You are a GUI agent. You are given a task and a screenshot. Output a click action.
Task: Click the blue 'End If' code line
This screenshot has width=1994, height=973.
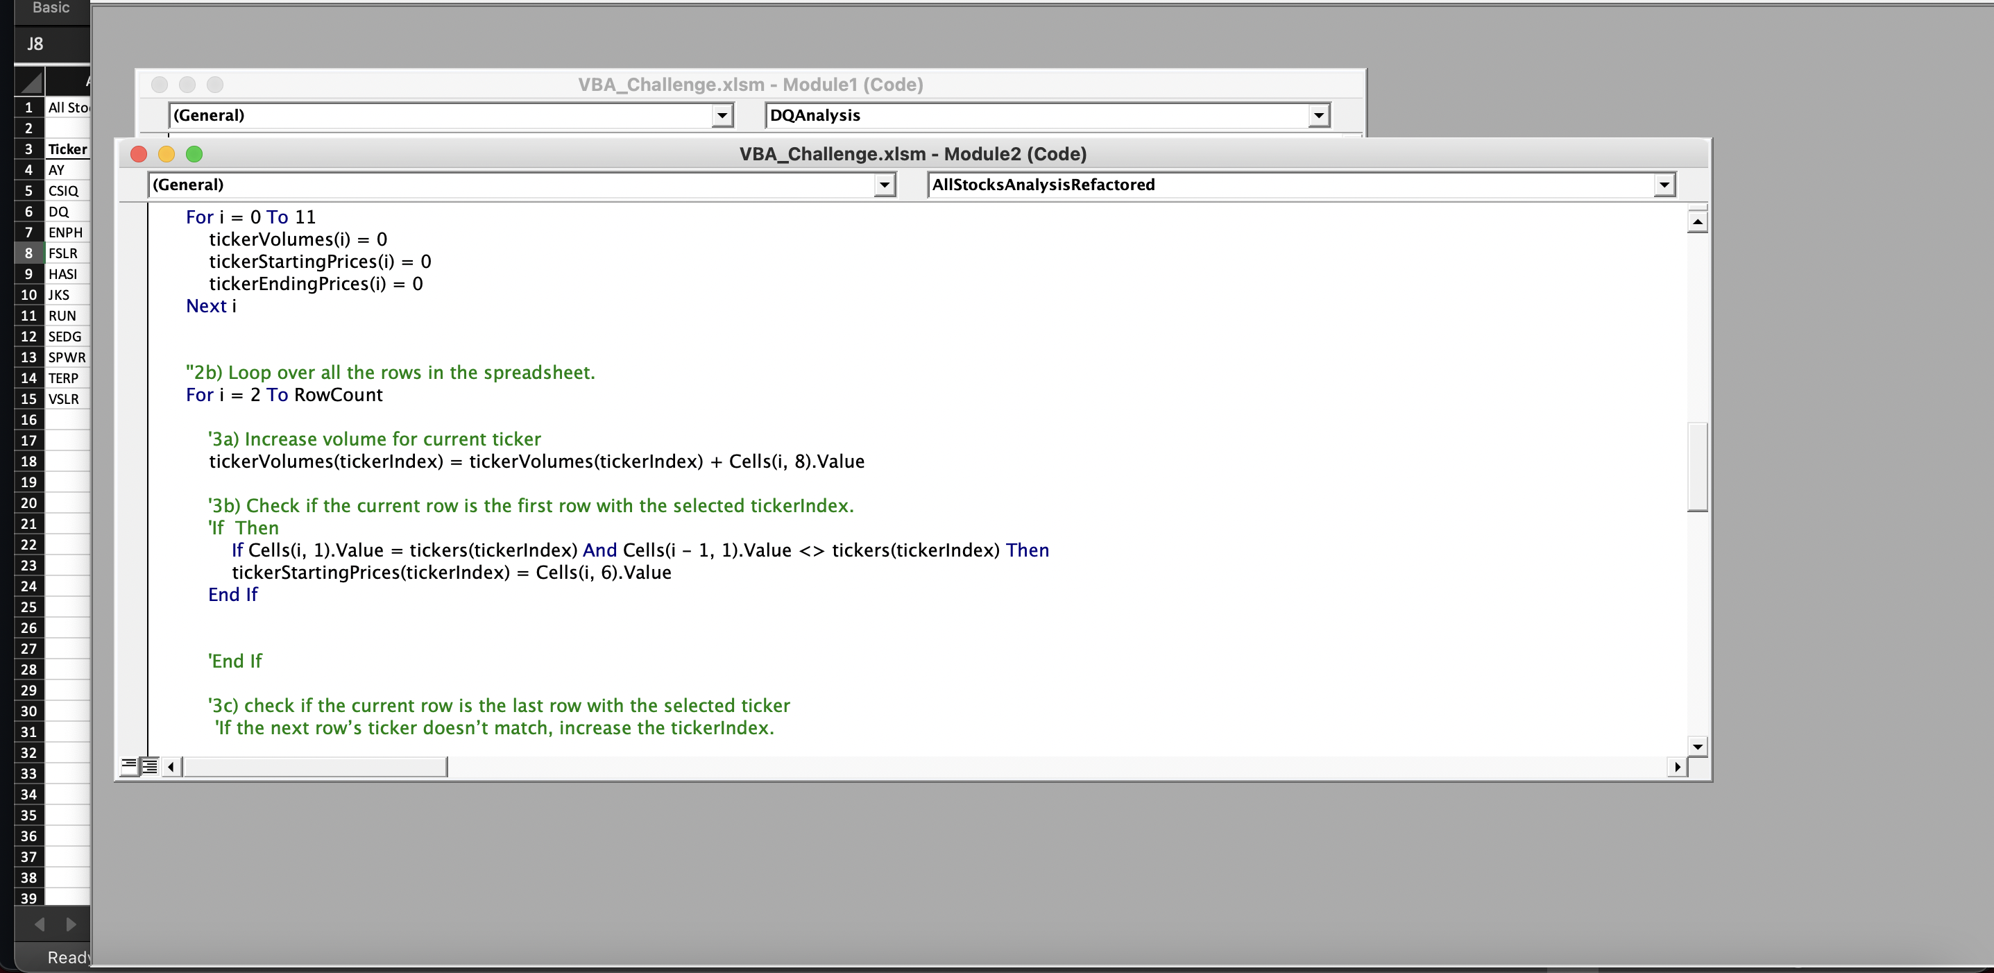click(x=232, y=595)
